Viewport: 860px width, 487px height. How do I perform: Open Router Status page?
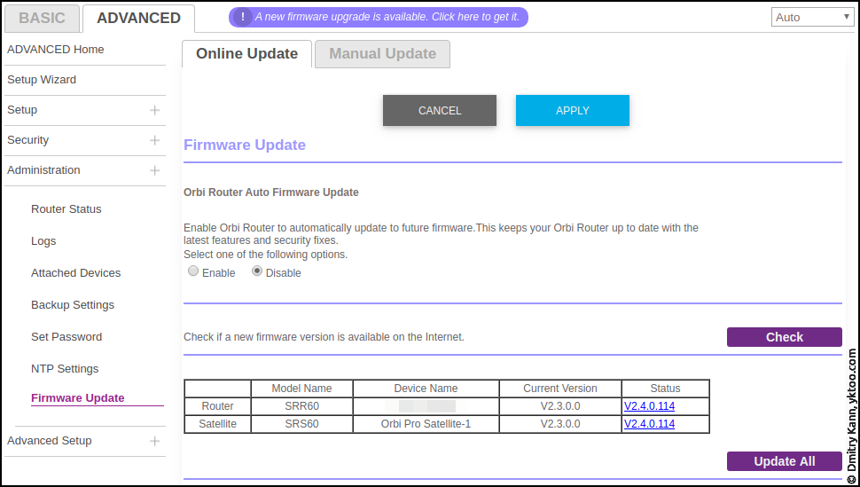(x=66, y=209)
